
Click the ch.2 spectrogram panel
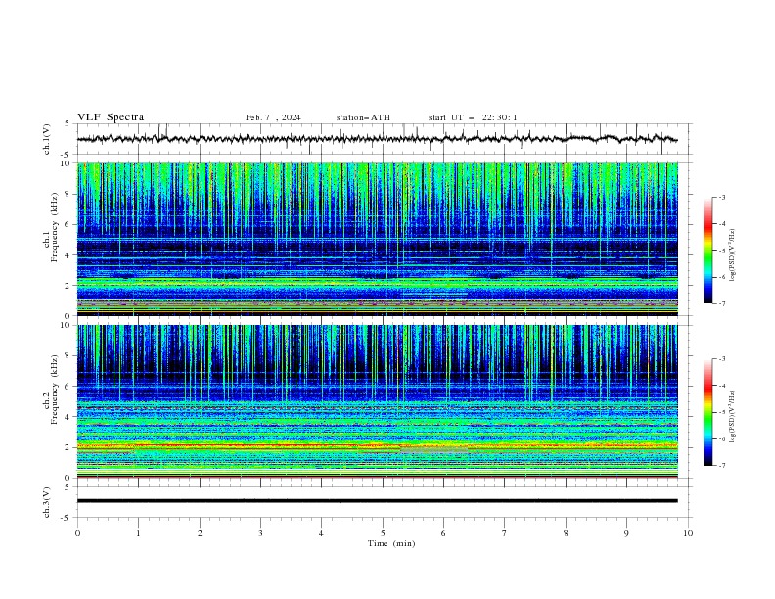coord(377,401)
